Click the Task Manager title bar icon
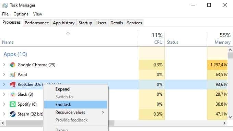 (5, 5)
